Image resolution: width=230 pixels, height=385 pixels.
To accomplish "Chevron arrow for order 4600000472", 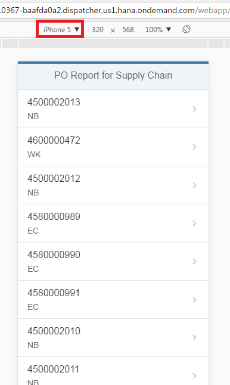I will [194, 147].
